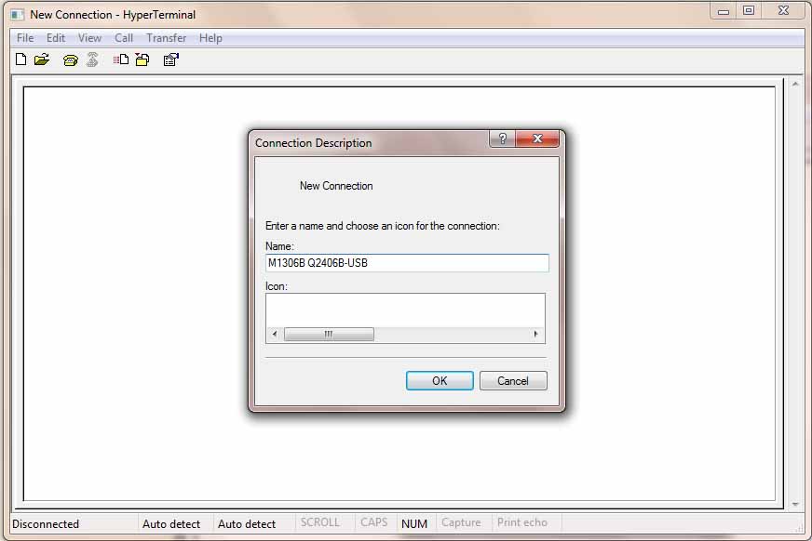Click OK in Connection Description dialog
The width and height of the screenshot is (812, 541).
coord(440,381)
